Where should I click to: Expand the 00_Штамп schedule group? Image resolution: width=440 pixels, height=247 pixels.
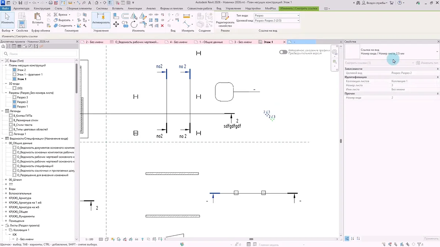tap(6, 180)
